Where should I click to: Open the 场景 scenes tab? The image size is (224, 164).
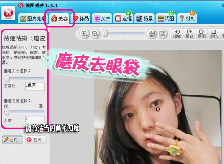pos(144,18)
